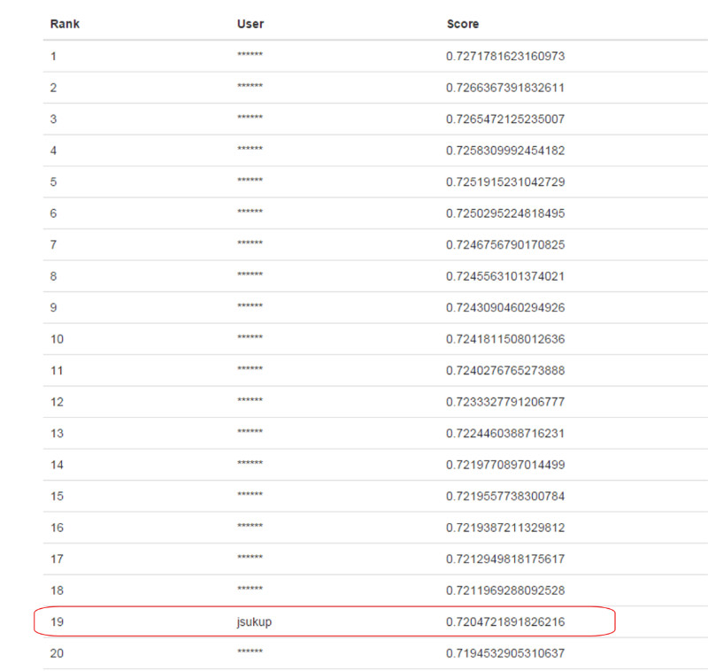Click rank number 11

57,371
